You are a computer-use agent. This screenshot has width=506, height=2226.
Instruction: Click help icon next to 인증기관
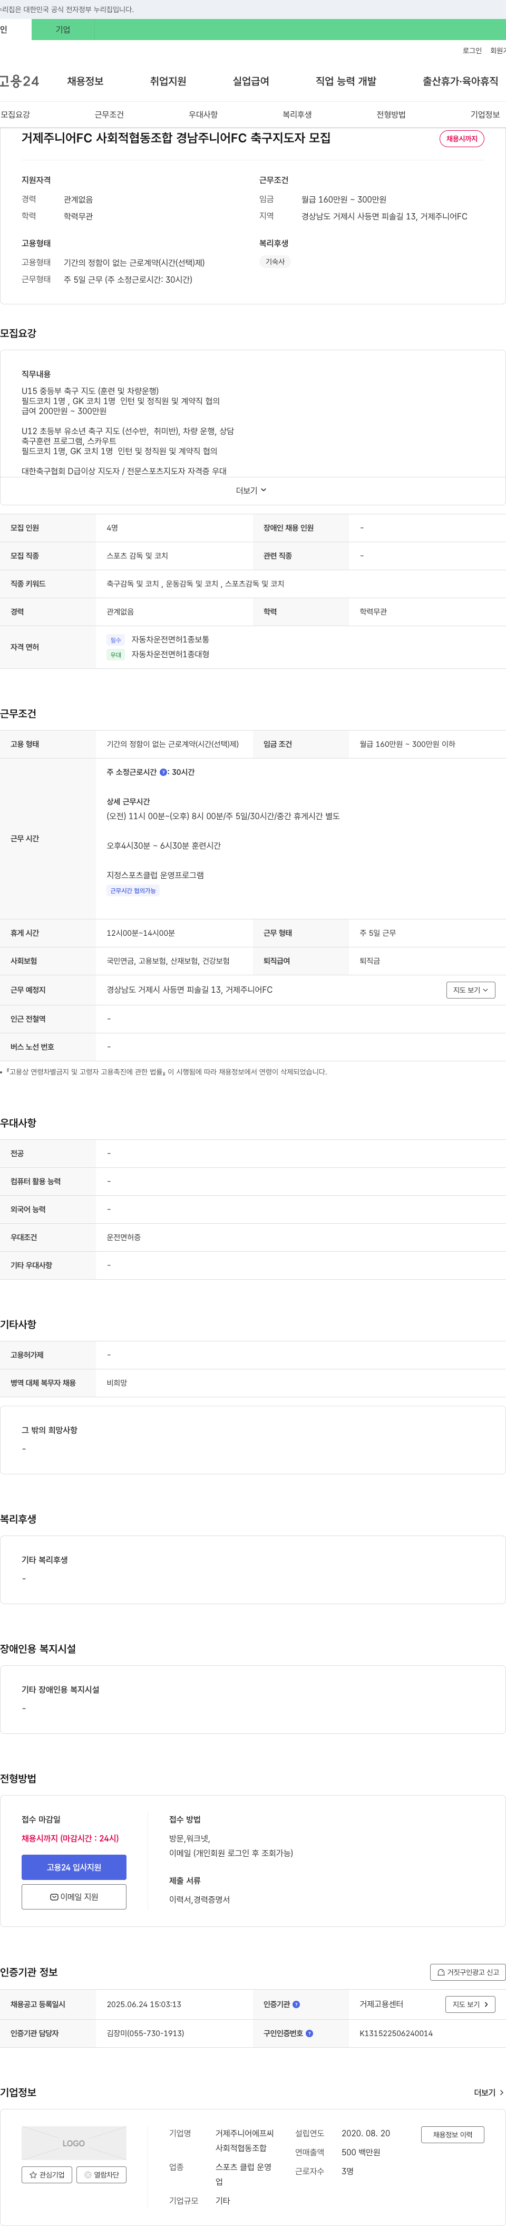pos(296,2004)
